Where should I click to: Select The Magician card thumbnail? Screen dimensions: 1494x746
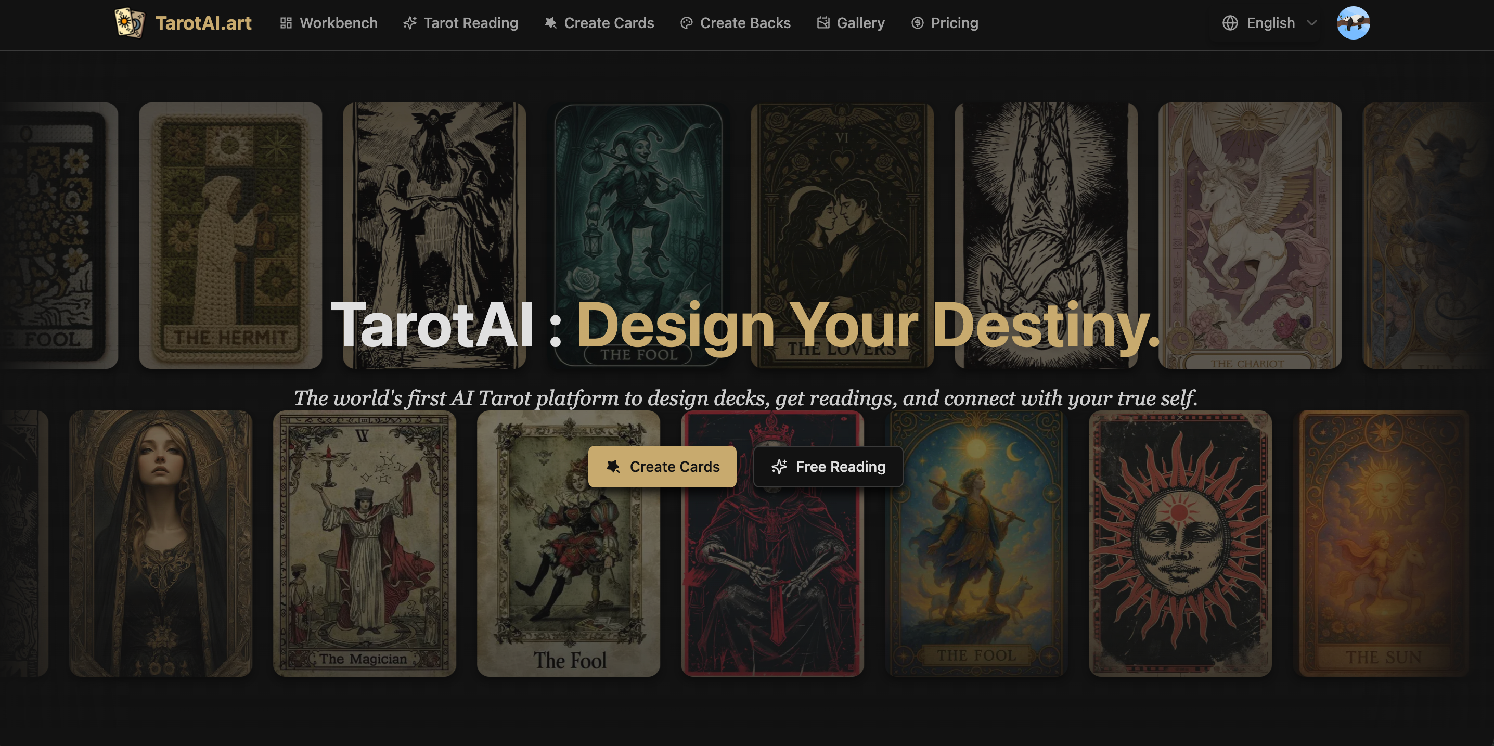[364, 543]
